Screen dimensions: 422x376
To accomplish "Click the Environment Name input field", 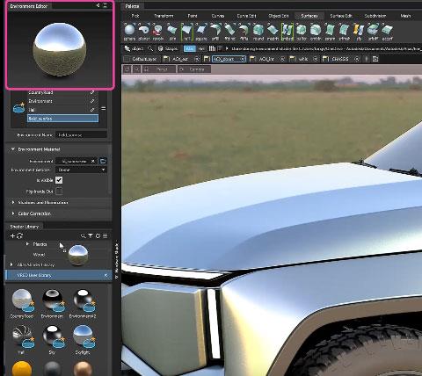I will (x=81, y=135).
